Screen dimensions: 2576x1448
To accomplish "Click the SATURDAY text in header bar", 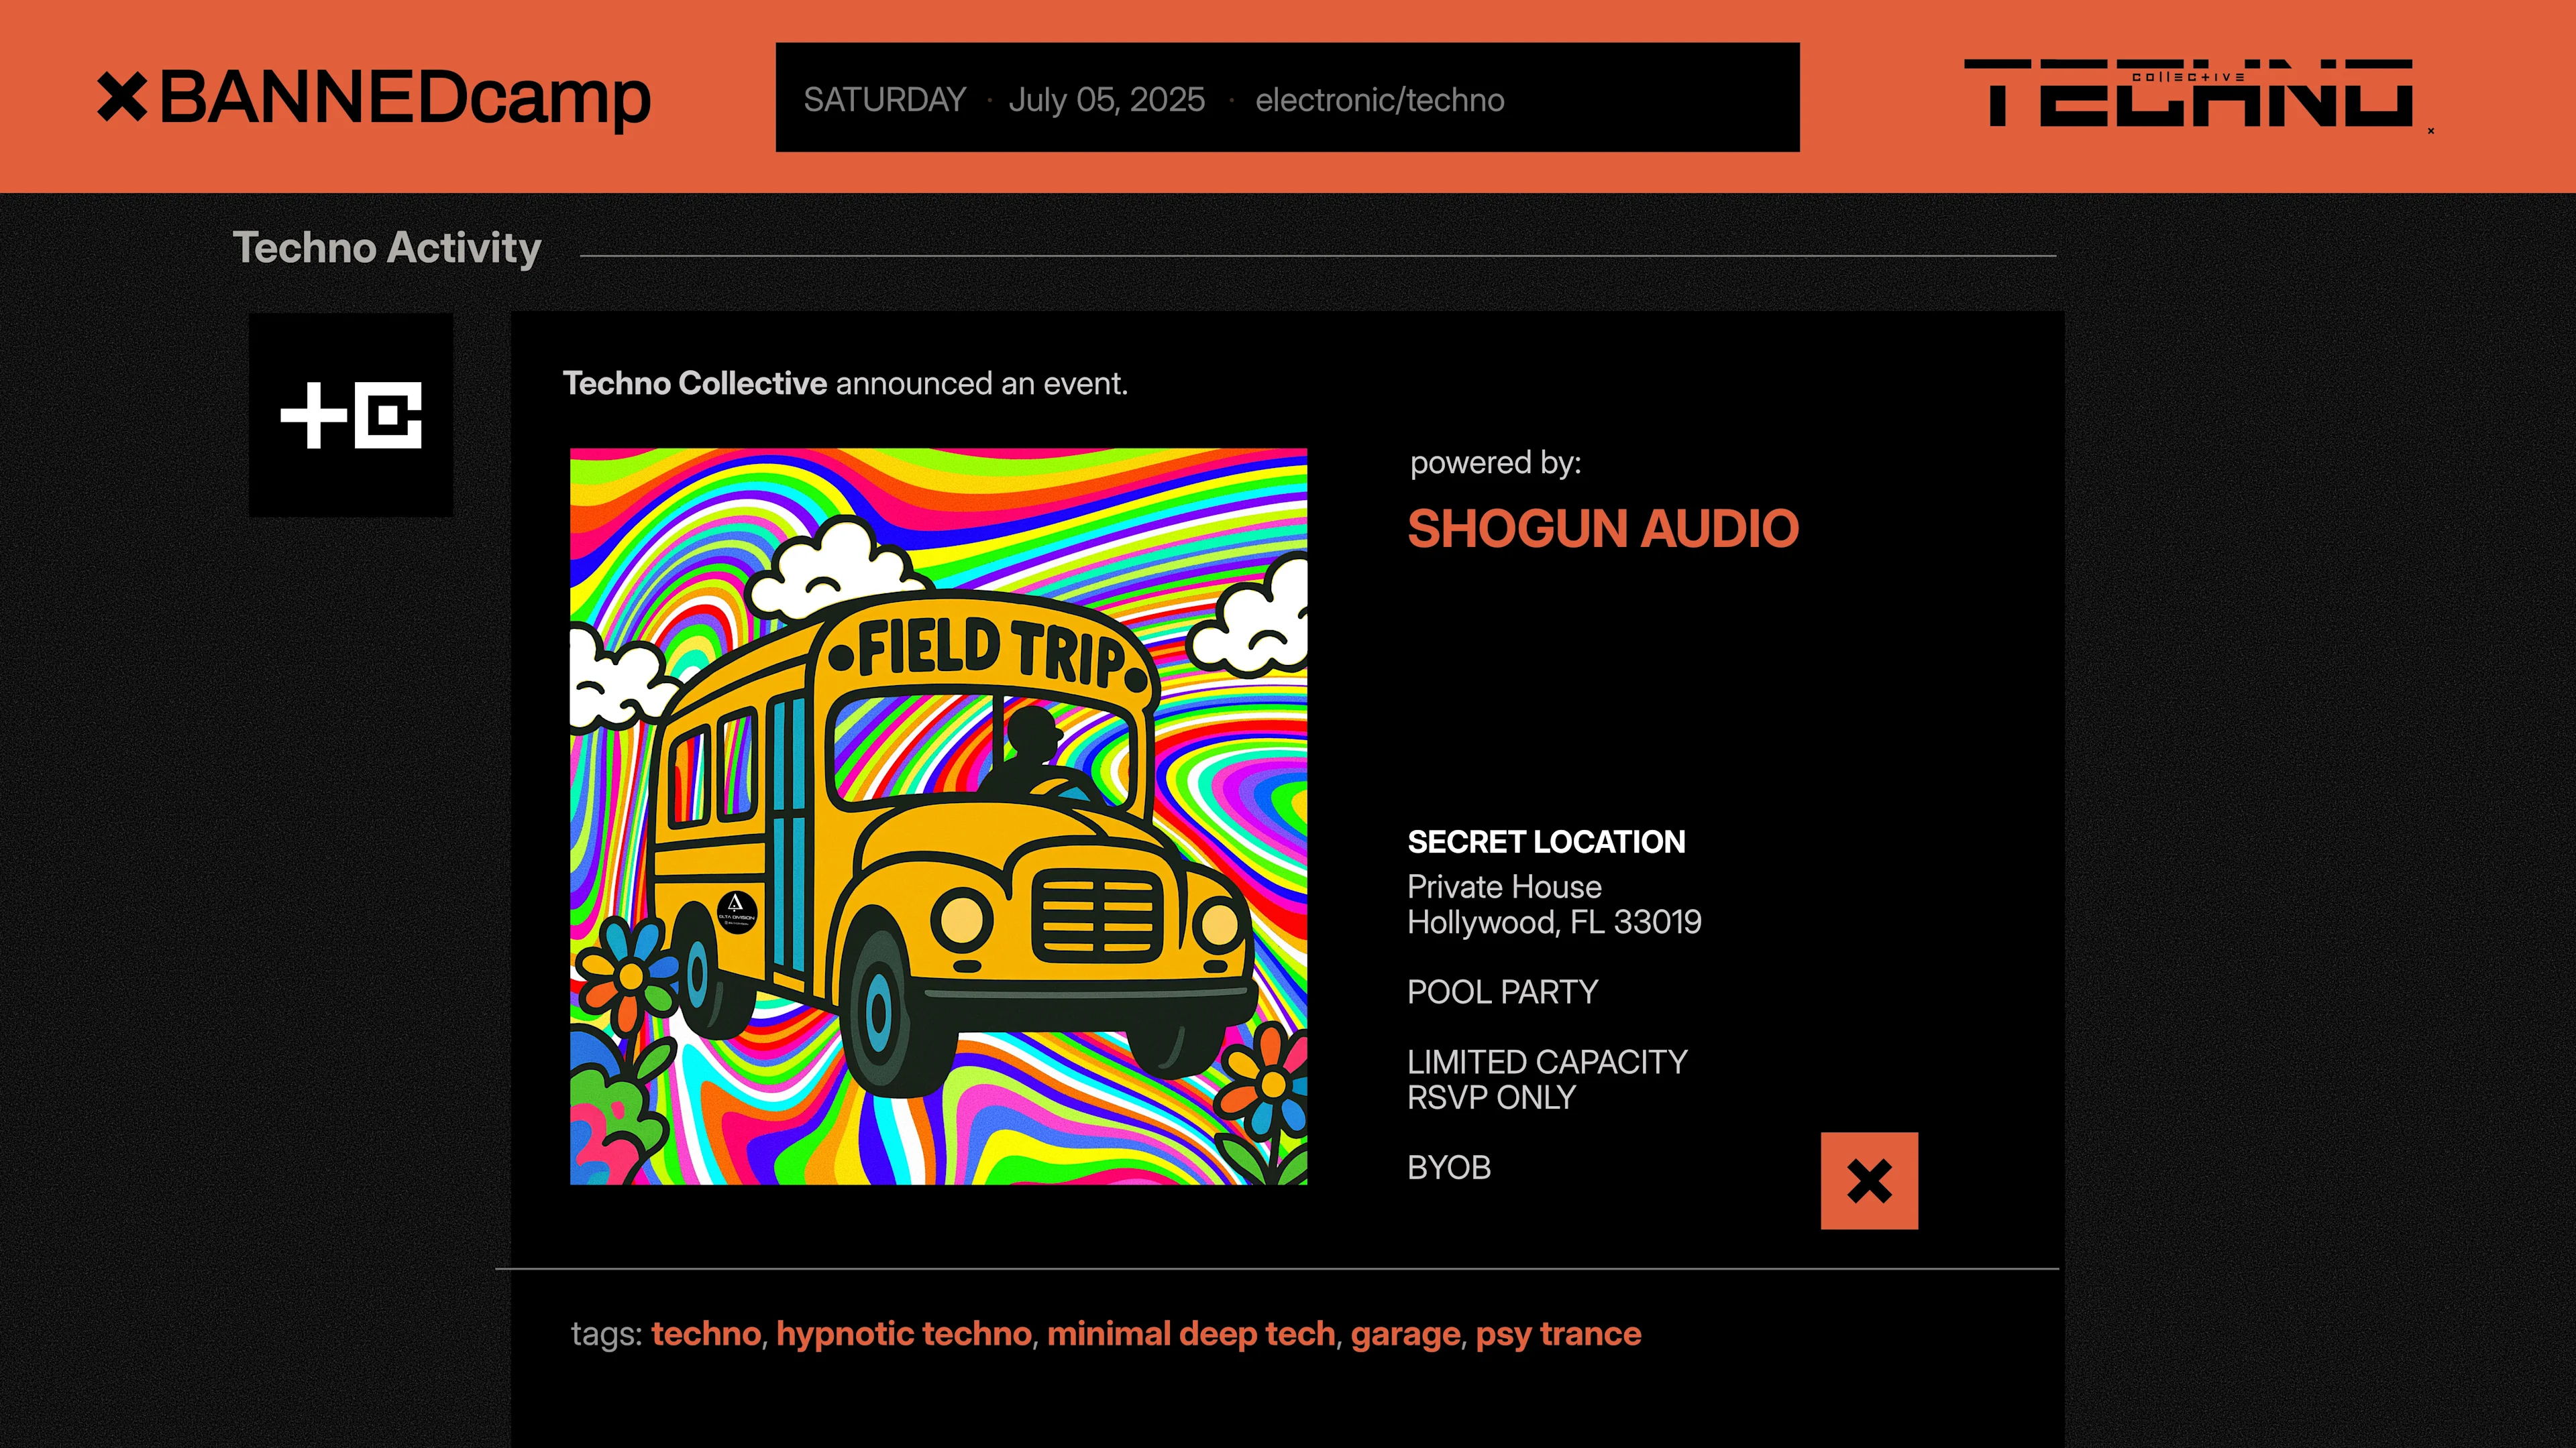I will click(x=884, y=100).
